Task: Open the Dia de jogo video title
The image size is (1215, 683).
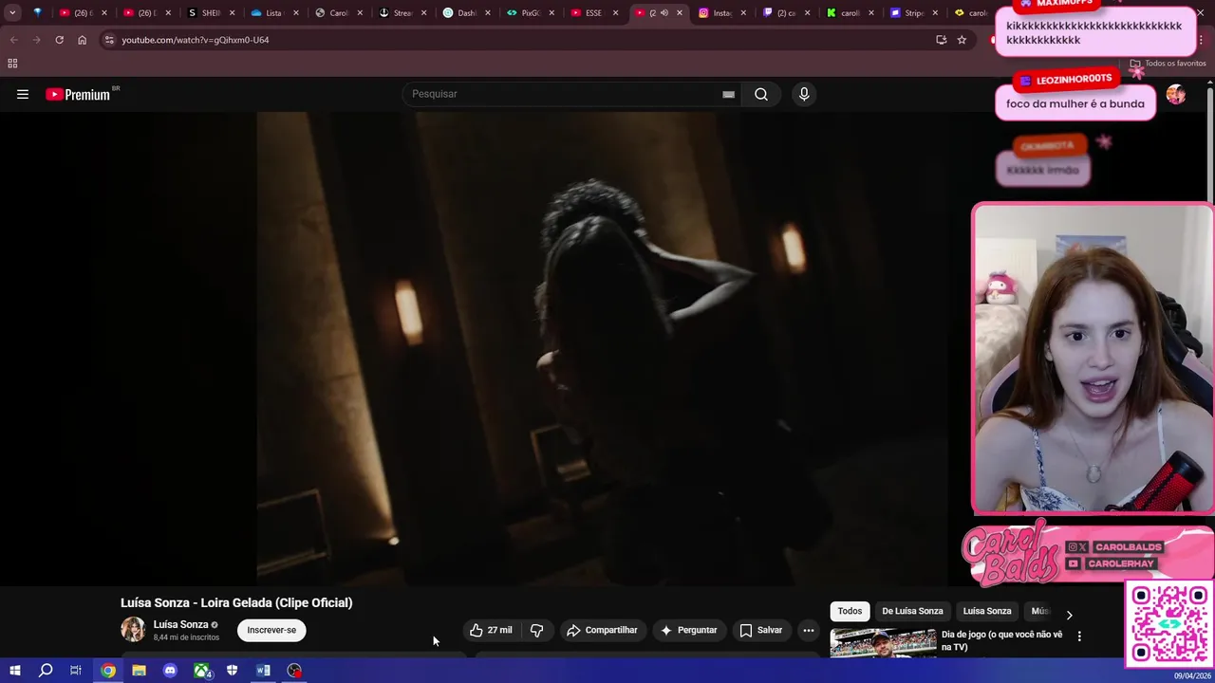Action: [x=1001, y=640]
